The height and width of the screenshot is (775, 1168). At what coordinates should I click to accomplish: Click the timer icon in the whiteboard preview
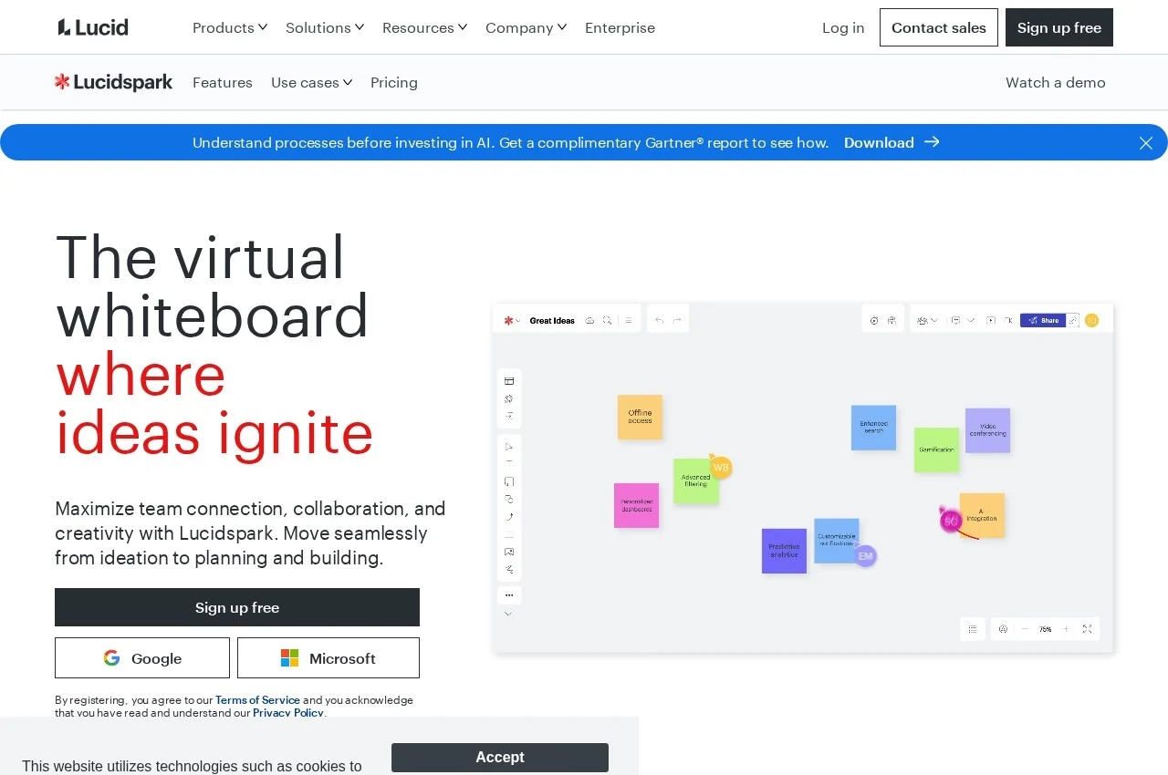tap(874, 320)
